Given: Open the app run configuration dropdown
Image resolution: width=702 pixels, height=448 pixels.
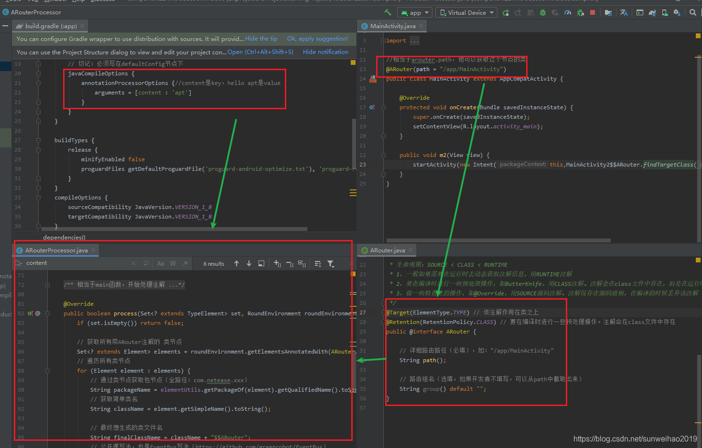Looking at the screenshot, I should click(415, 13).
